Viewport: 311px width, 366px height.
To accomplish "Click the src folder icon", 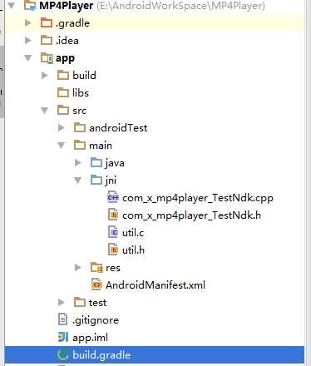I will pos(63,110).
